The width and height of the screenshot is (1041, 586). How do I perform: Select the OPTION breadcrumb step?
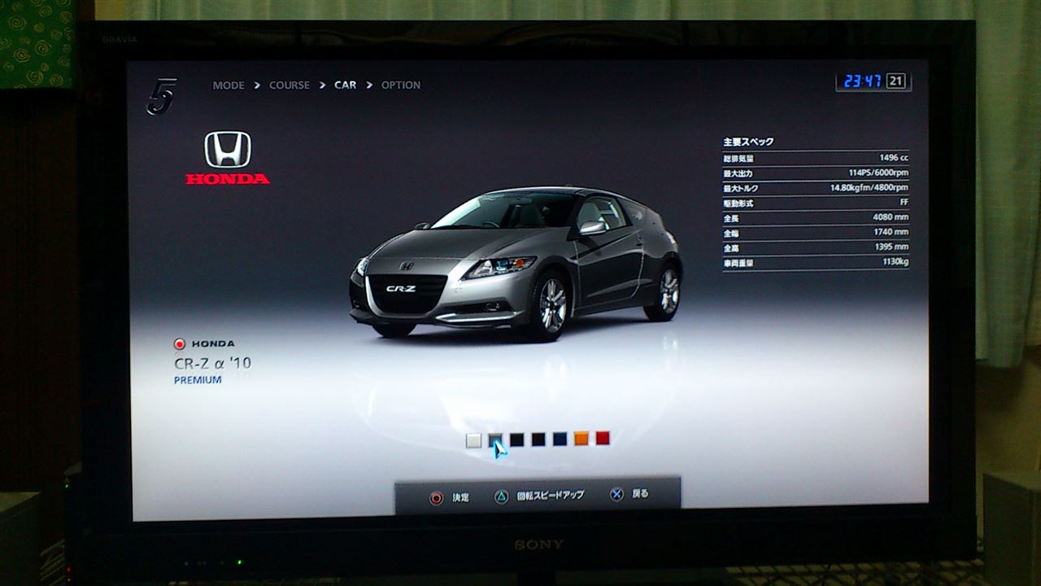click(401, 85)
